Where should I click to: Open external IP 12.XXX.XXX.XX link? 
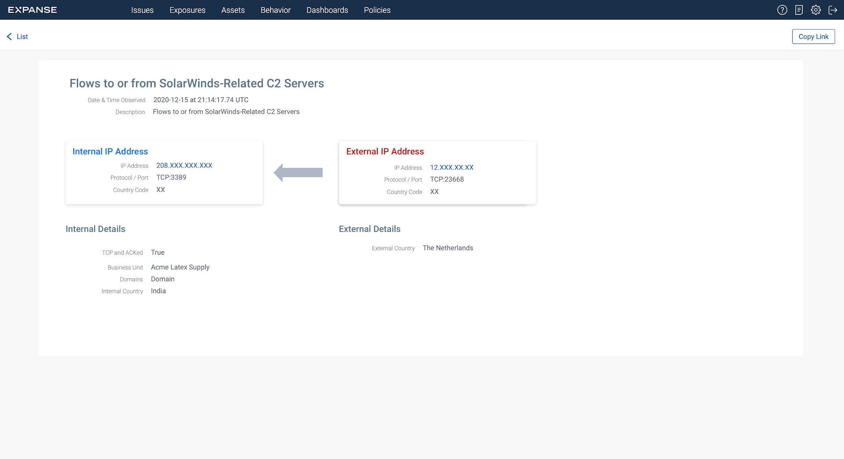[452, 168]
